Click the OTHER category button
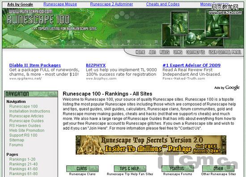Screen dimensions: 246x177 pos(218,169)
